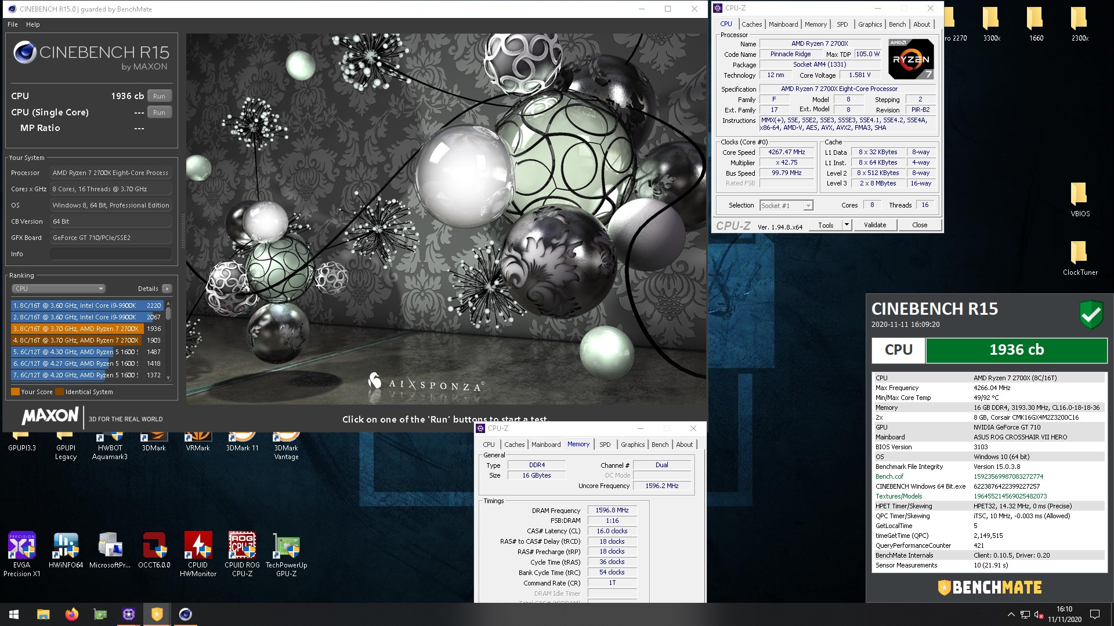Click Validate in CPU-Z
Screen dimensions: 1114x626
[875, 225]
